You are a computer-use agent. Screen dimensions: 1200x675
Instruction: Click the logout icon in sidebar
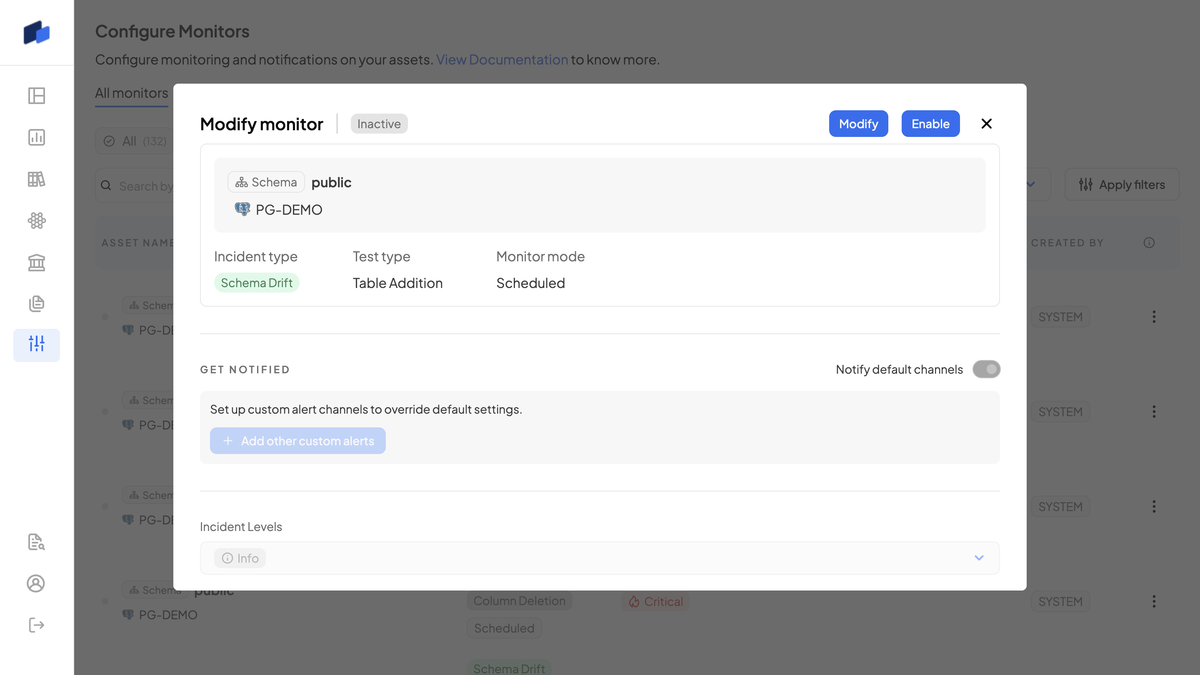coord(36,625)
